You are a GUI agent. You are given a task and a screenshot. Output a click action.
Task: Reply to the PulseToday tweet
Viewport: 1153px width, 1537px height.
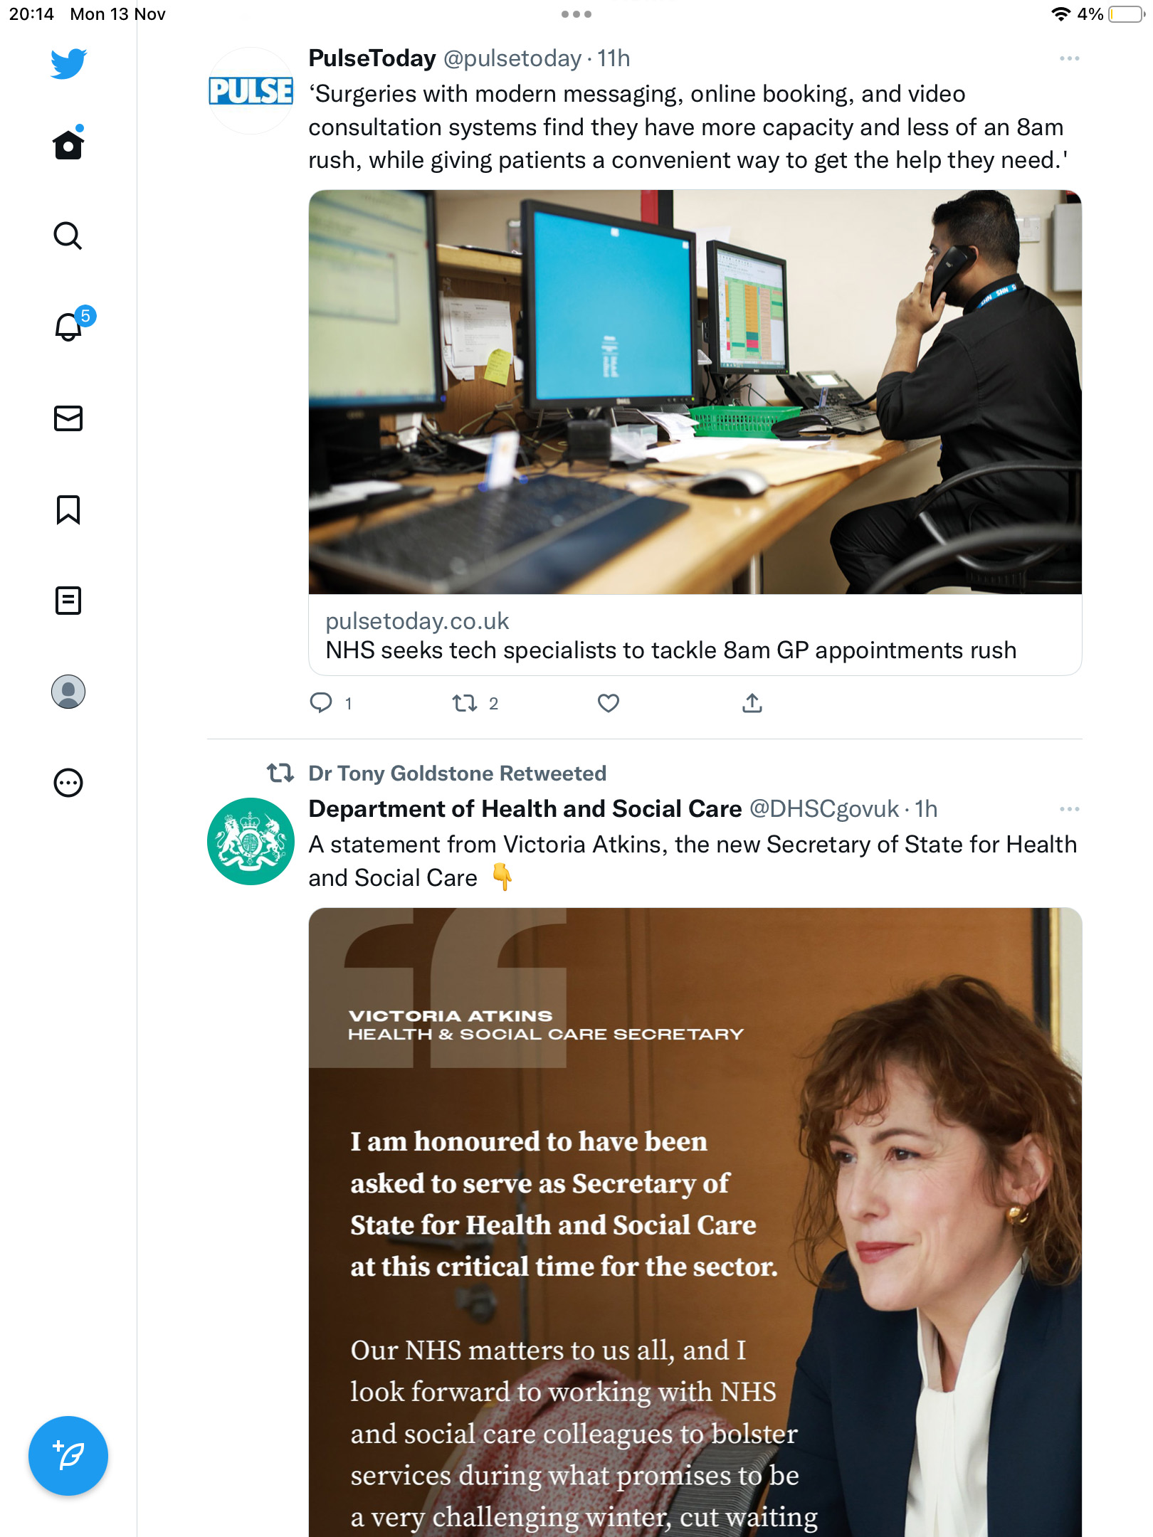tap(330, 703)
